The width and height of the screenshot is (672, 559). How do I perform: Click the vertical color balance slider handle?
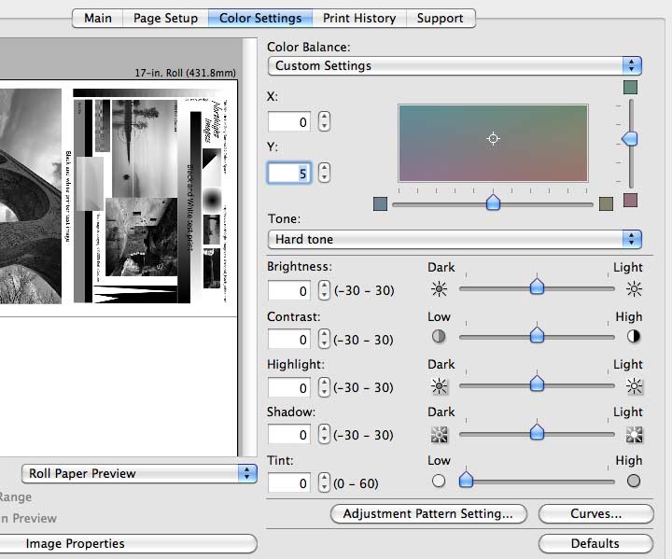click(630, 138)
